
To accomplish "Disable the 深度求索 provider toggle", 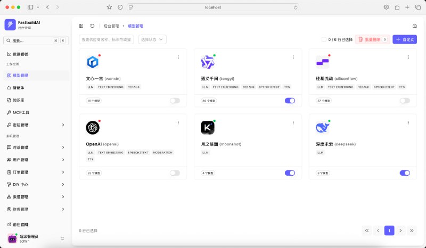I will (x=405, y=173).
